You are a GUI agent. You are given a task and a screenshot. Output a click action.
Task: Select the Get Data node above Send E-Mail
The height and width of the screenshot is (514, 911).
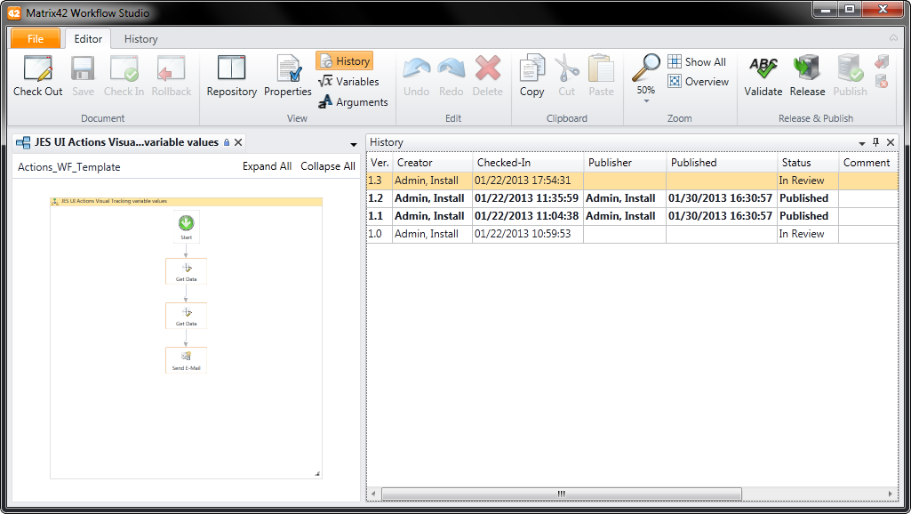pos(186,316)
